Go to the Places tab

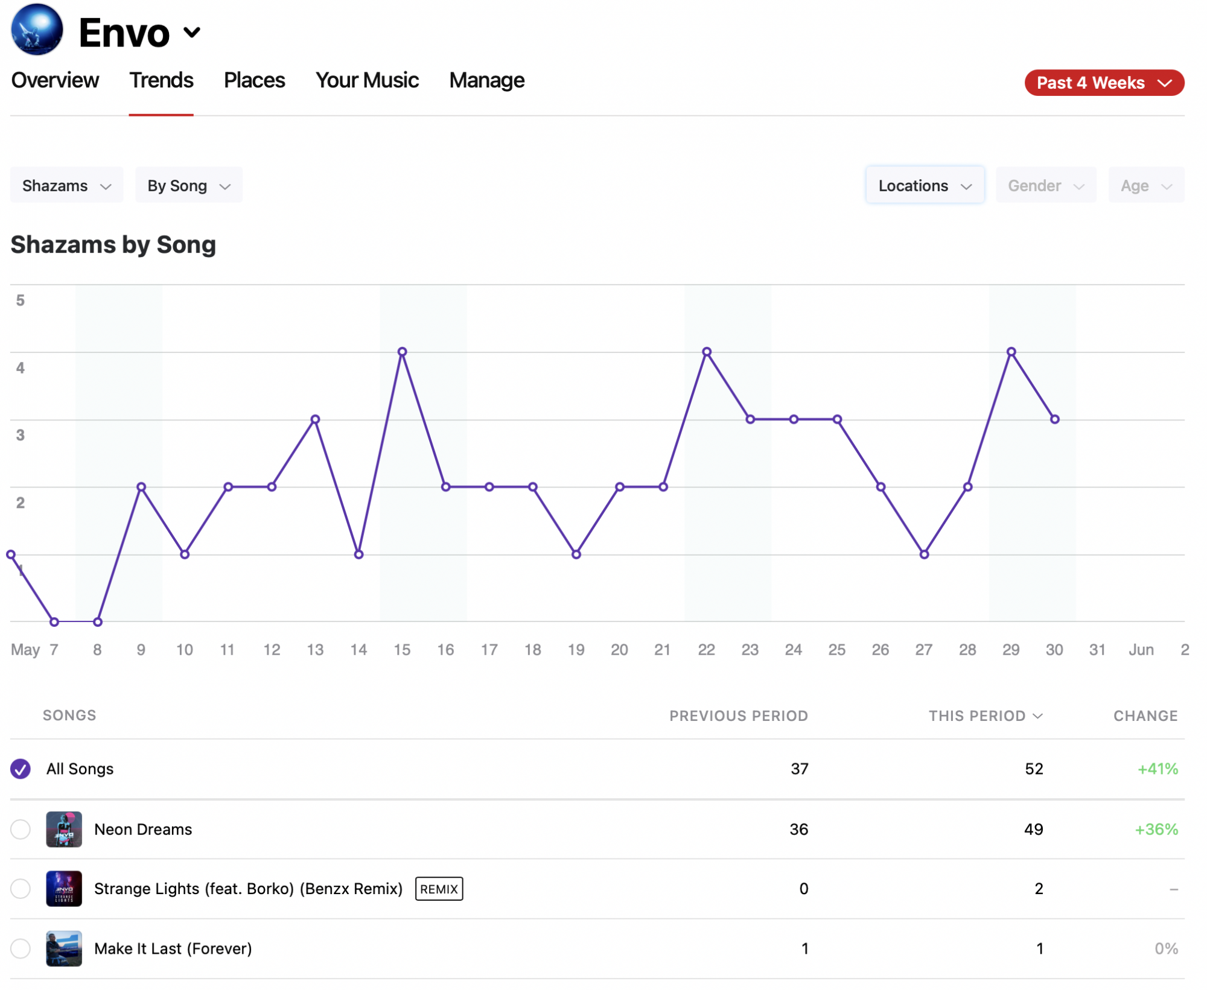(x=254, y=80)
